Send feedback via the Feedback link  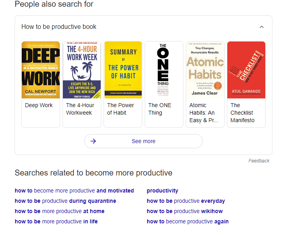coord(259,161)
